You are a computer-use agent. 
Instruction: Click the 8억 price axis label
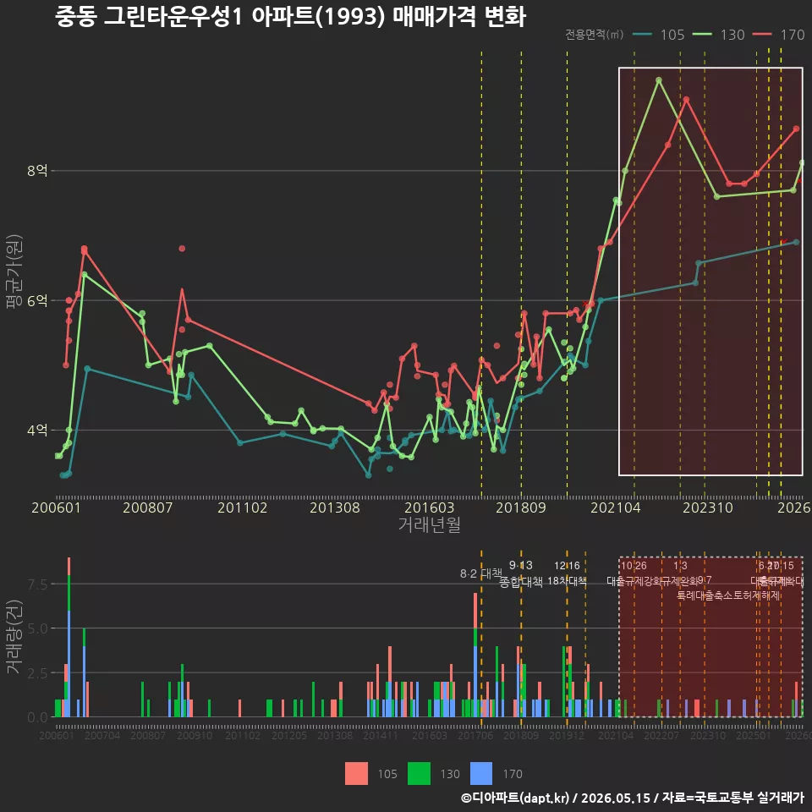37,170
